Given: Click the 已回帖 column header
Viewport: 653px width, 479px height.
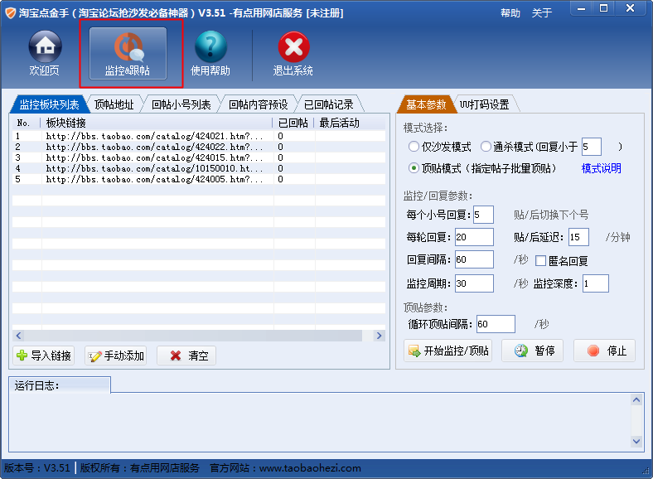Looking at the screenshot, I should click(293, 123).
